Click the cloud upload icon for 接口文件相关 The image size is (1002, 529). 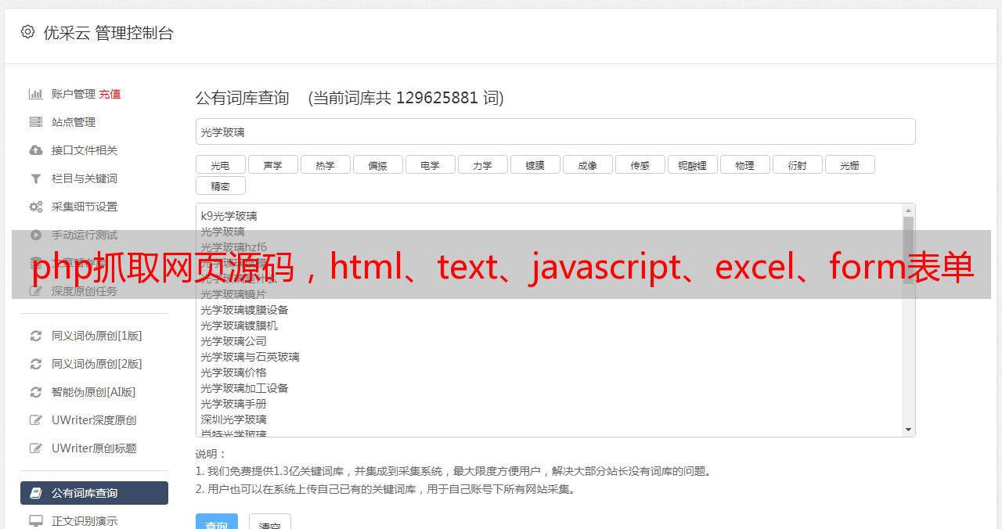click(x=36, y=150)
